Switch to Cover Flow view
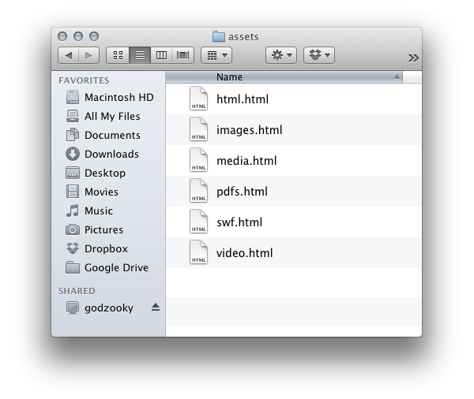474x399 pixels. point(182,55)
